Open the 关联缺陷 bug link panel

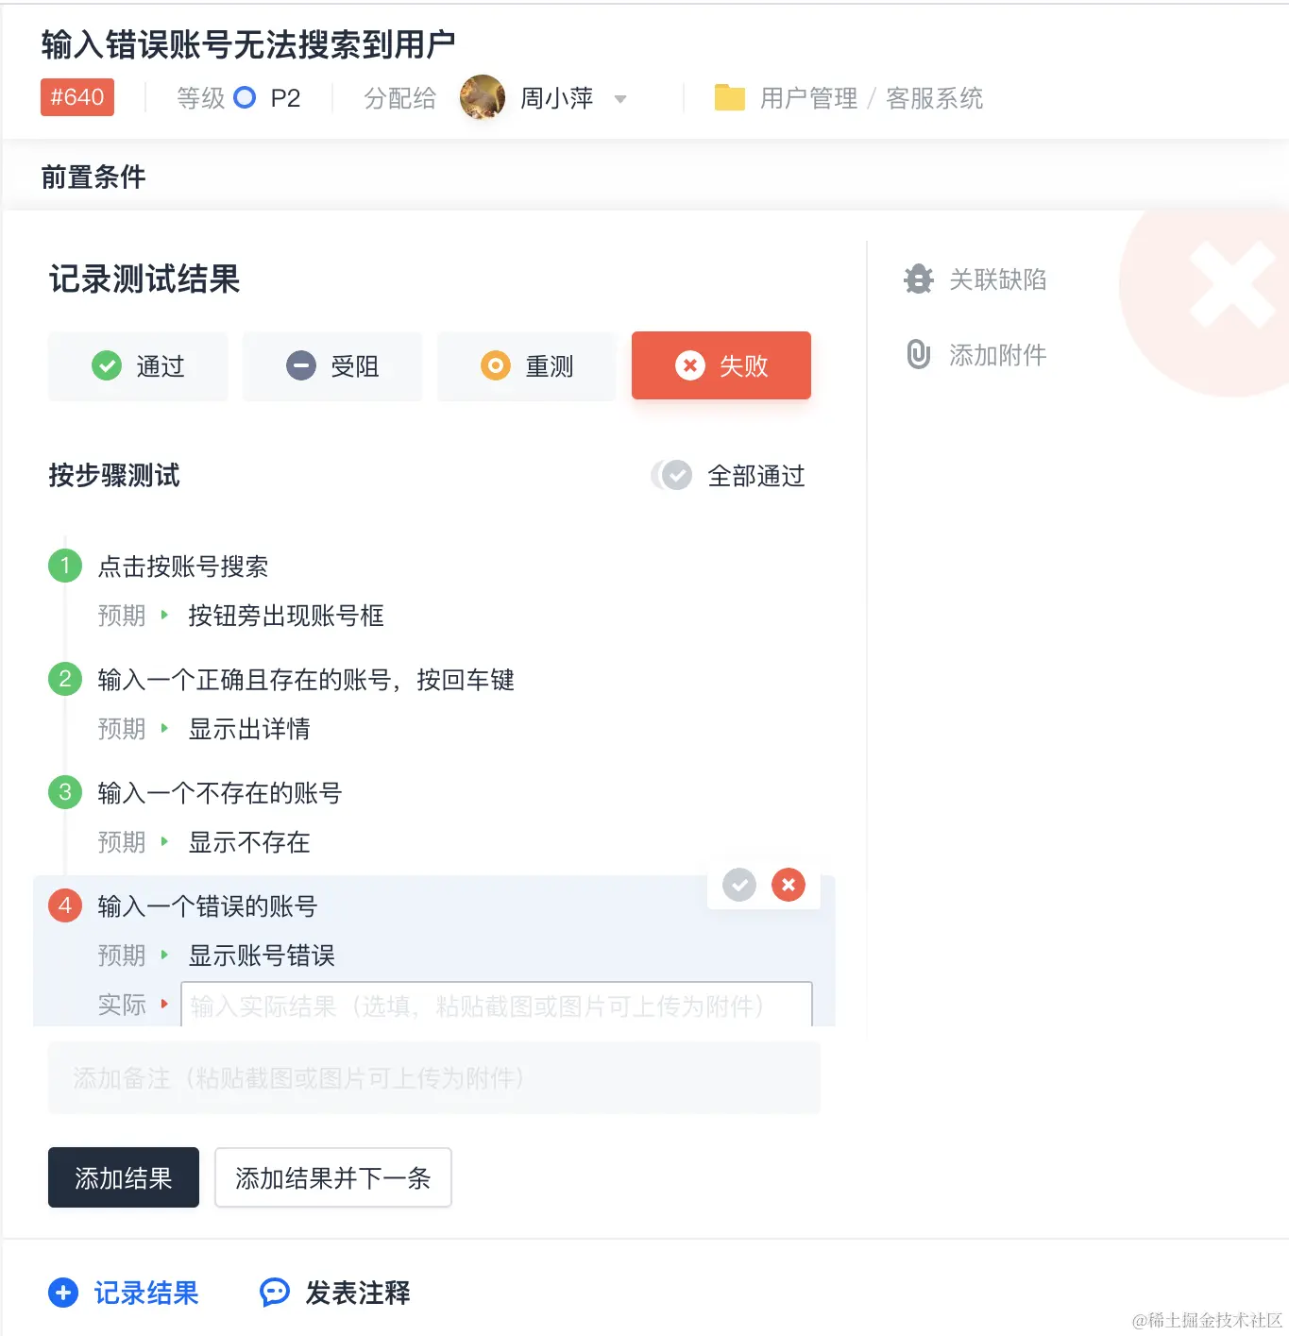998,279
